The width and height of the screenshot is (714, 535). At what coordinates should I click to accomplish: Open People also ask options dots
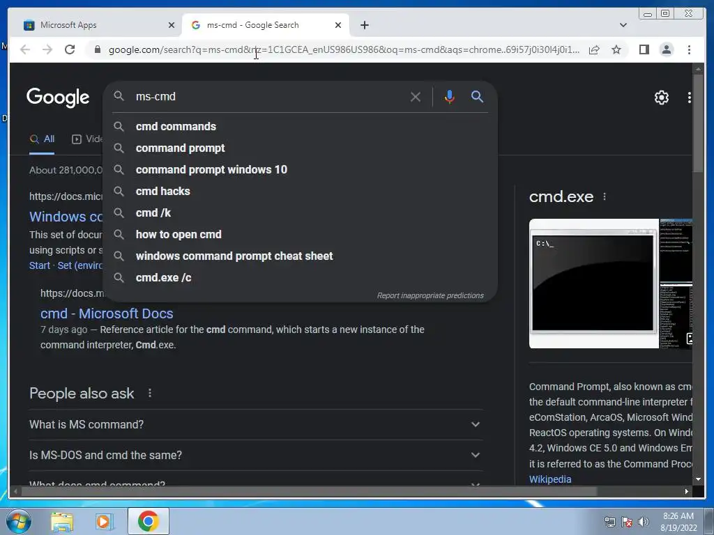tap(150, 393)
